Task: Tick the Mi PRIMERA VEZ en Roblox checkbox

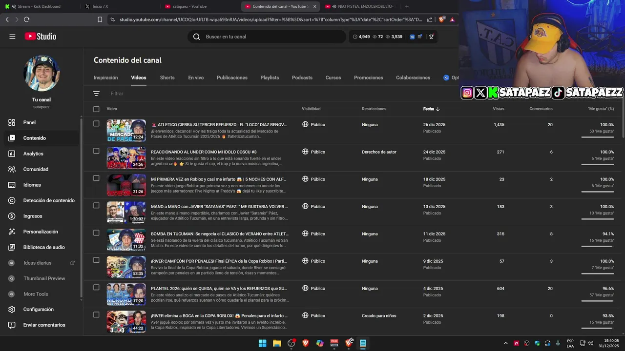Action: pyautogui.click(x=96, y=178)
